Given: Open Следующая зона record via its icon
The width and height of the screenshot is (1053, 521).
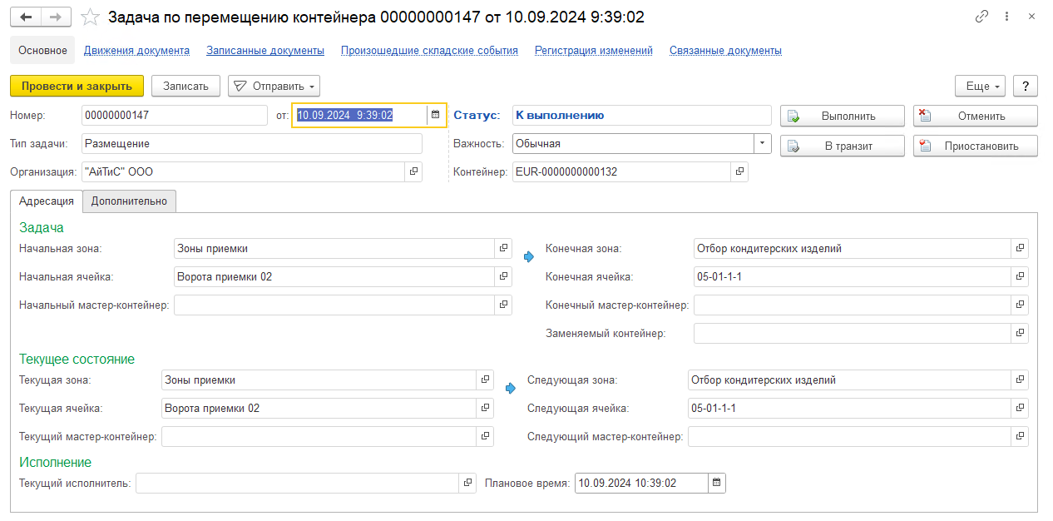Looking at the screenshot, I should click(1020, 380).
